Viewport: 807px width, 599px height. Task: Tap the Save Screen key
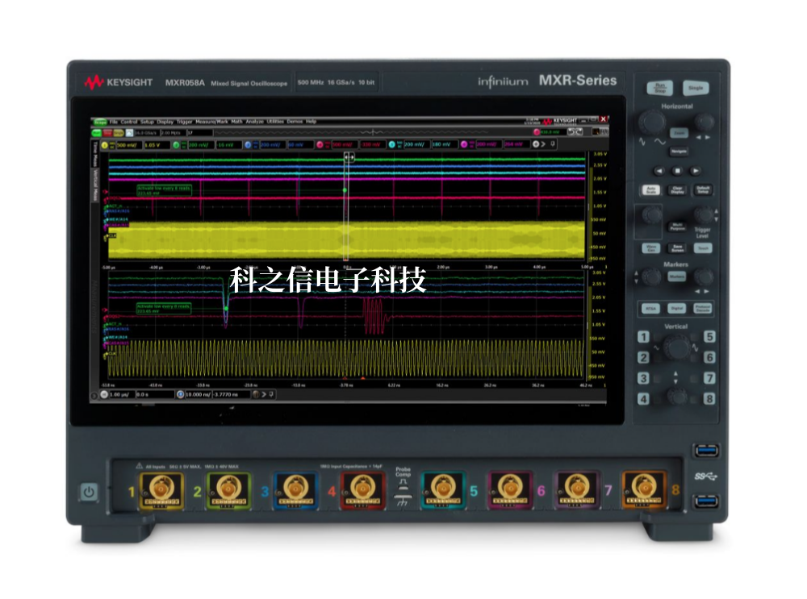677,248
